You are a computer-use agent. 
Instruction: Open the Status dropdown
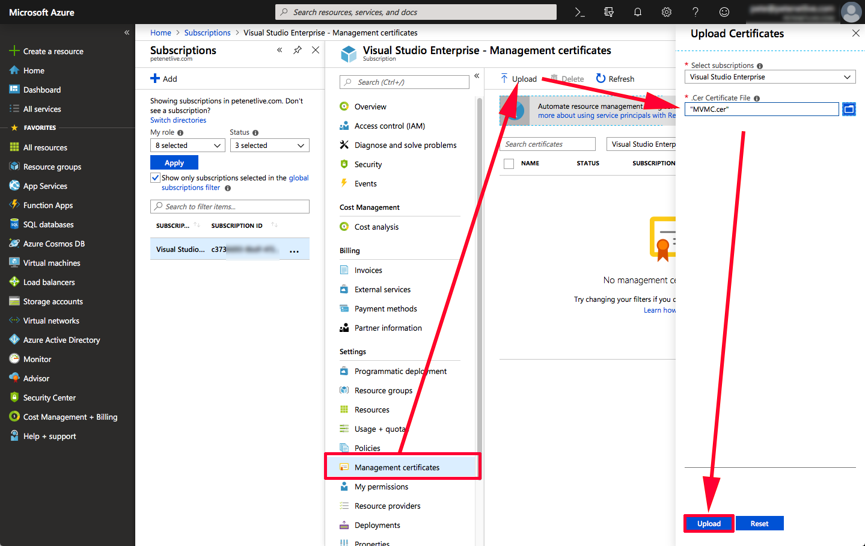click(270, 146)
